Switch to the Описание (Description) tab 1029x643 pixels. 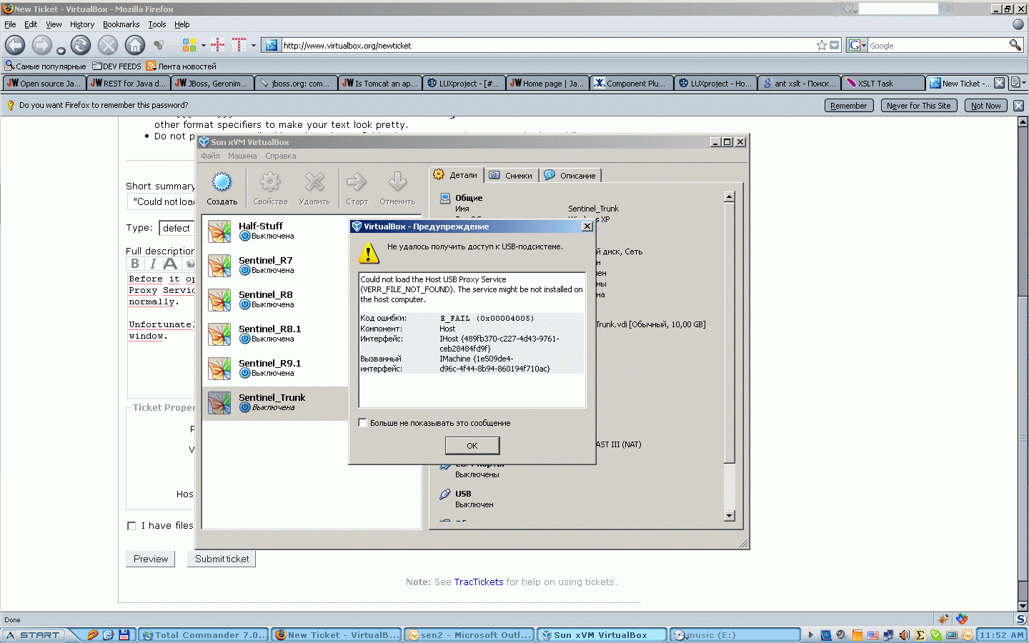[570, 175]
